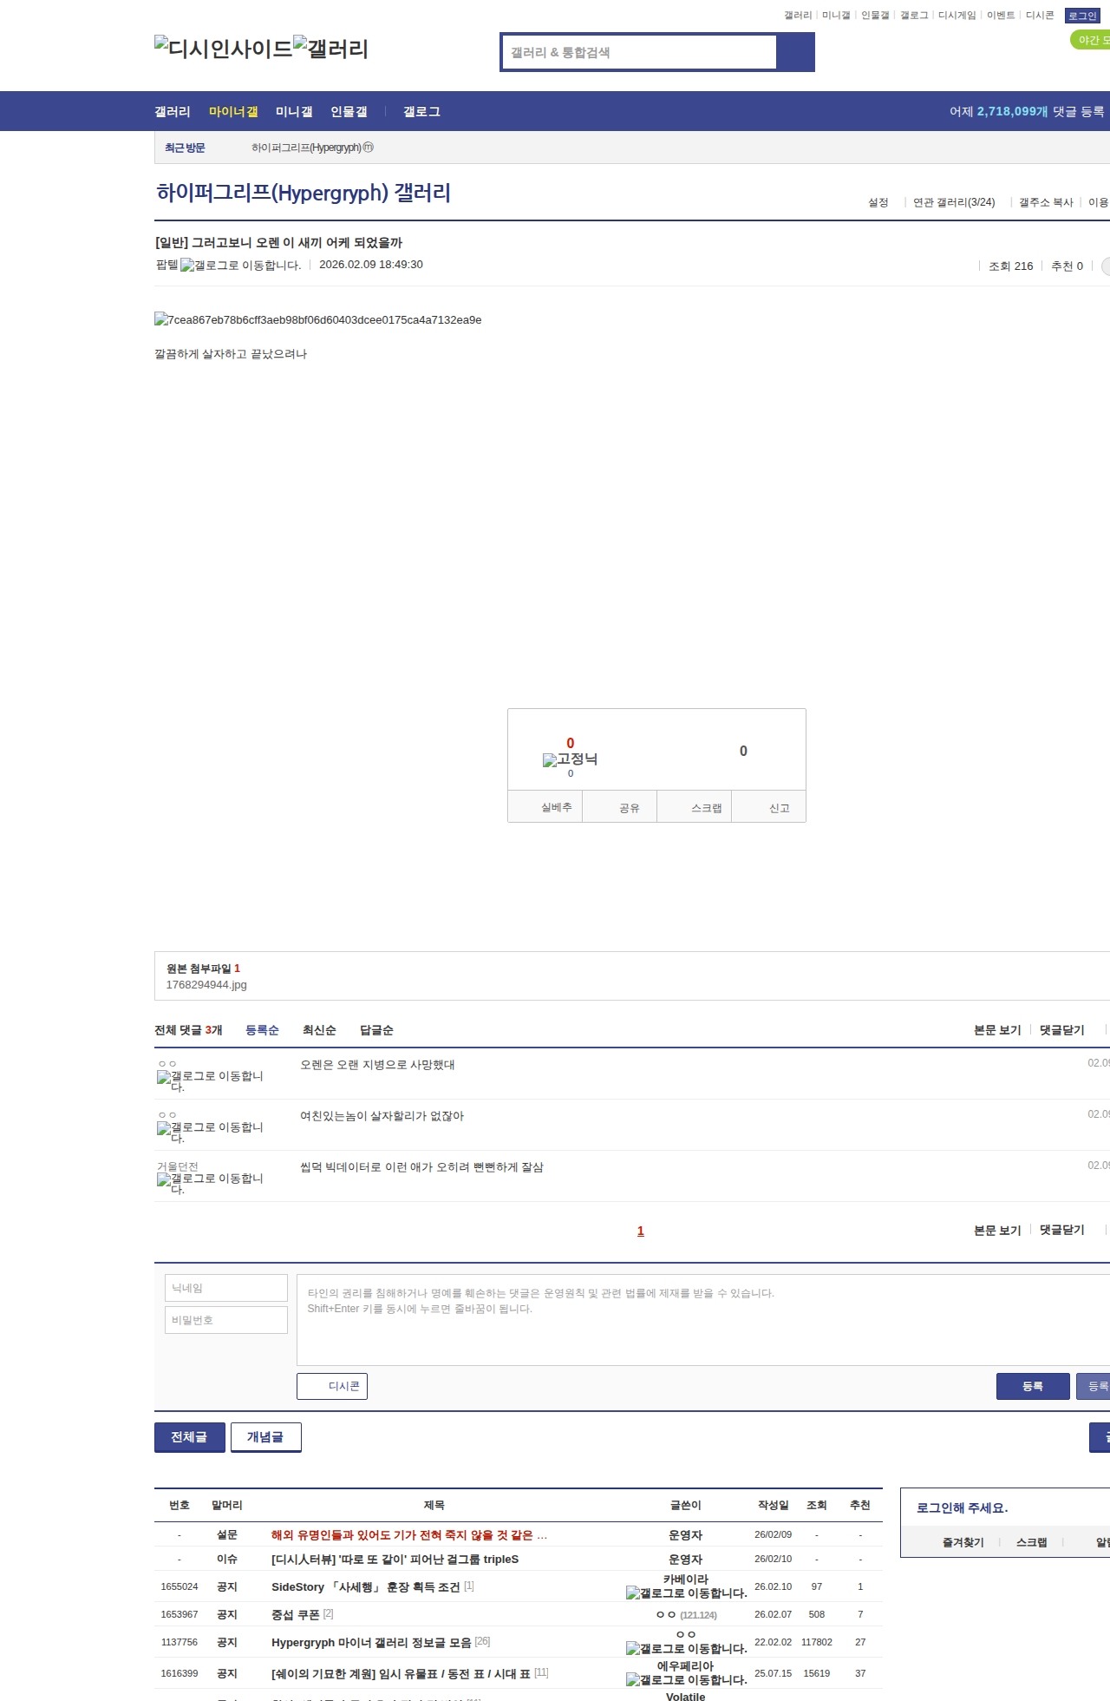The width and height of the screenshot is (1110, 1701).
Task: Select 미니갤 in the blue navigation bar
Action: coord(294,112)
